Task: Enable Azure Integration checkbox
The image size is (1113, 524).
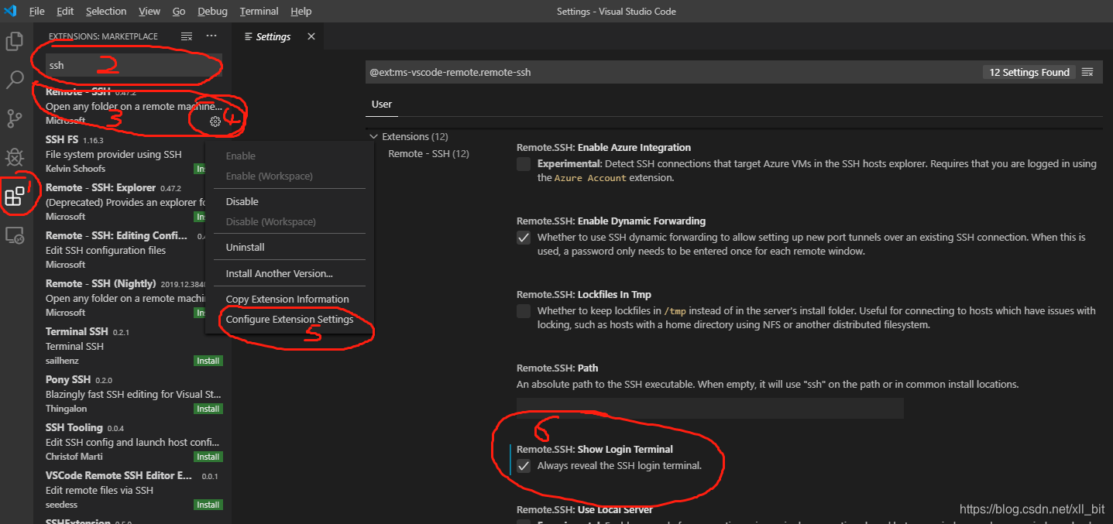Action: 524,164
